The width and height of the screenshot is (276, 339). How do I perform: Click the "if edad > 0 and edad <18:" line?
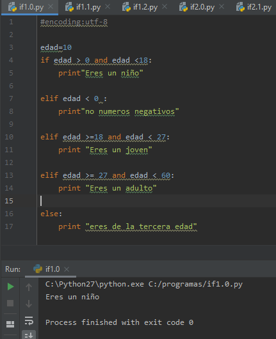coord(96,60)
